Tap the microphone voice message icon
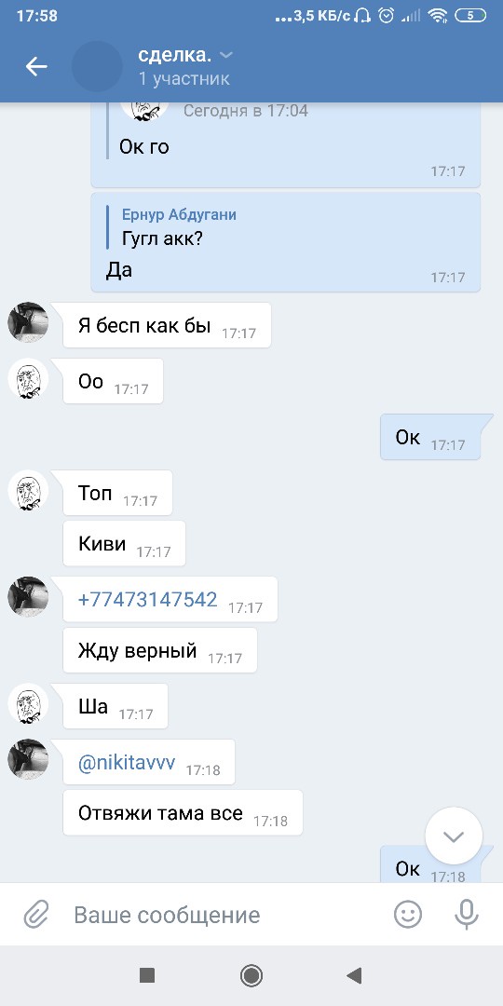The image size is (503, 1006). pyautogui.click(x=467, y=915)
